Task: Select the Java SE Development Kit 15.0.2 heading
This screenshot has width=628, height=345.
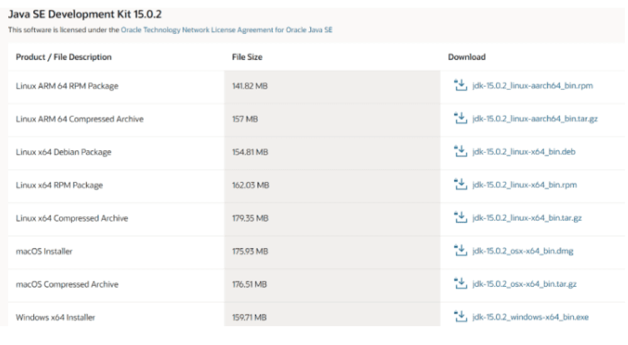Action: 85,14
